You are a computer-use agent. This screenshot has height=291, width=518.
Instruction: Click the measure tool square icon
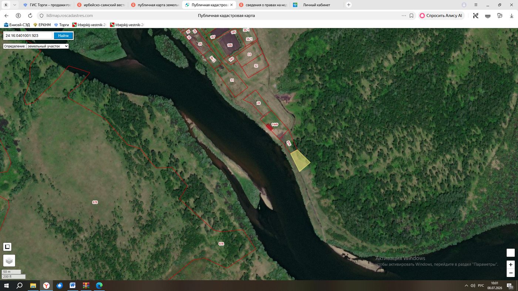(x=7, y=247)
